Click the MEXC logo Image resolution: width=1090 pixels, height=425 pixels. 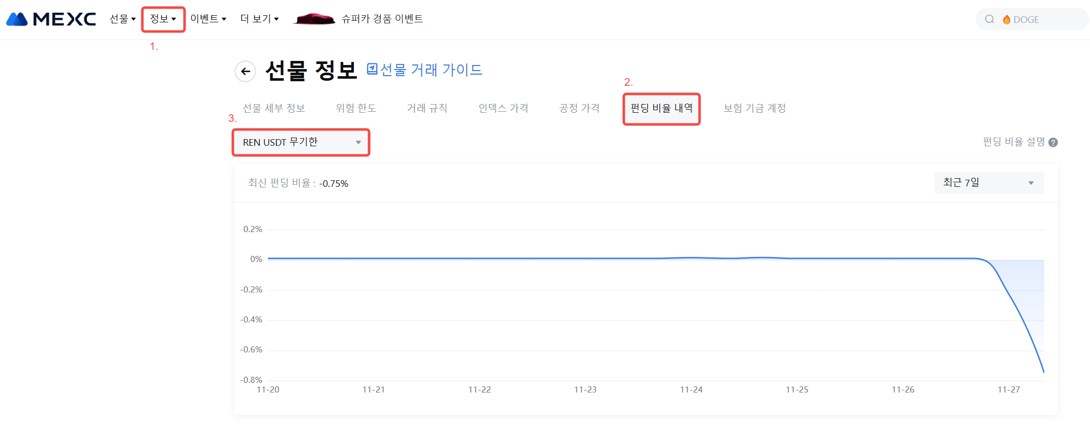click(x=51, y=19)
